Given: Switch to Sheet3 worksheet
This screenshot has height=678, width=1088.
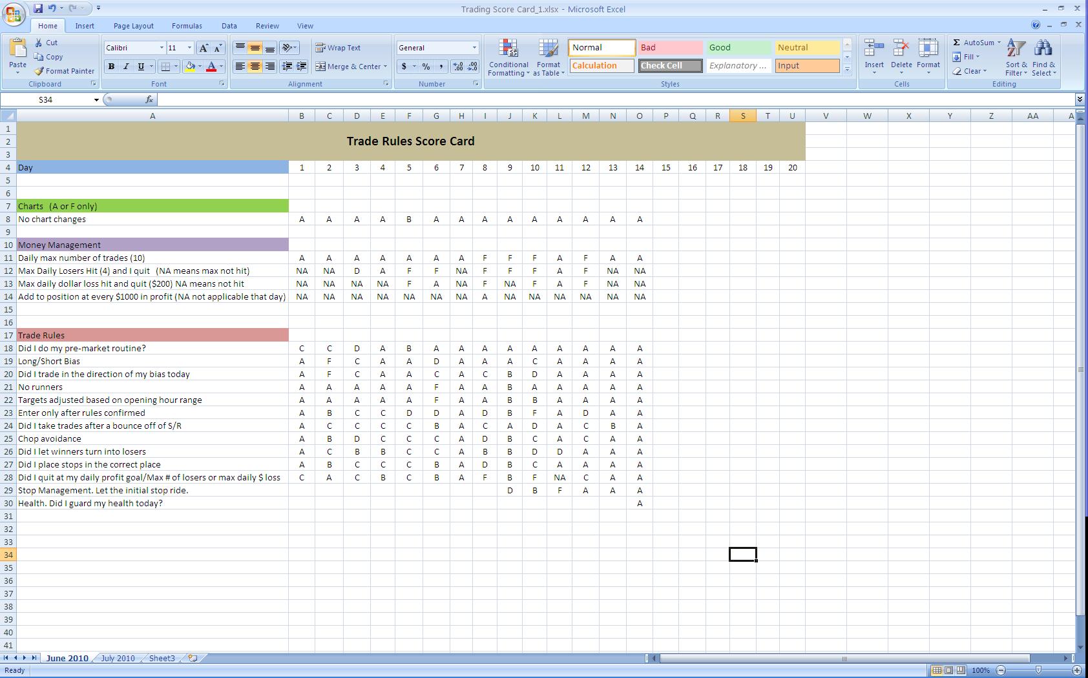Looking at the screenshot, I should coord(162,658).
